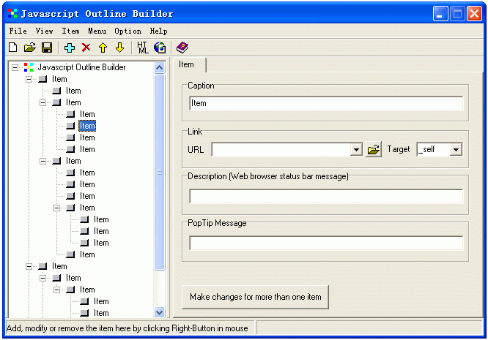Open the Target dropdown showing _self
The image size is (488, 340).
coord(456,150)
